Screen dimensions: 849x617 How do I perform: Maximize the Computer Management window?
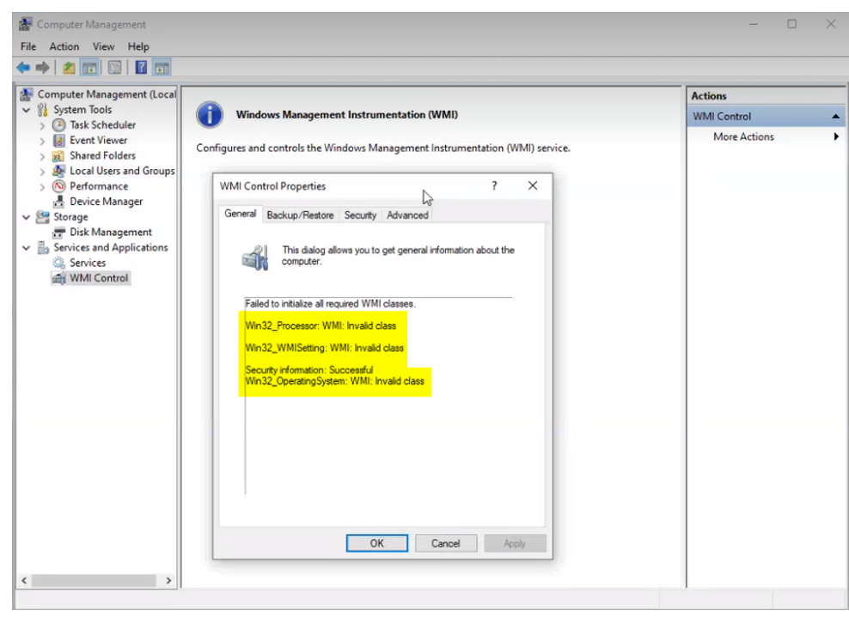tap(791, 24)
